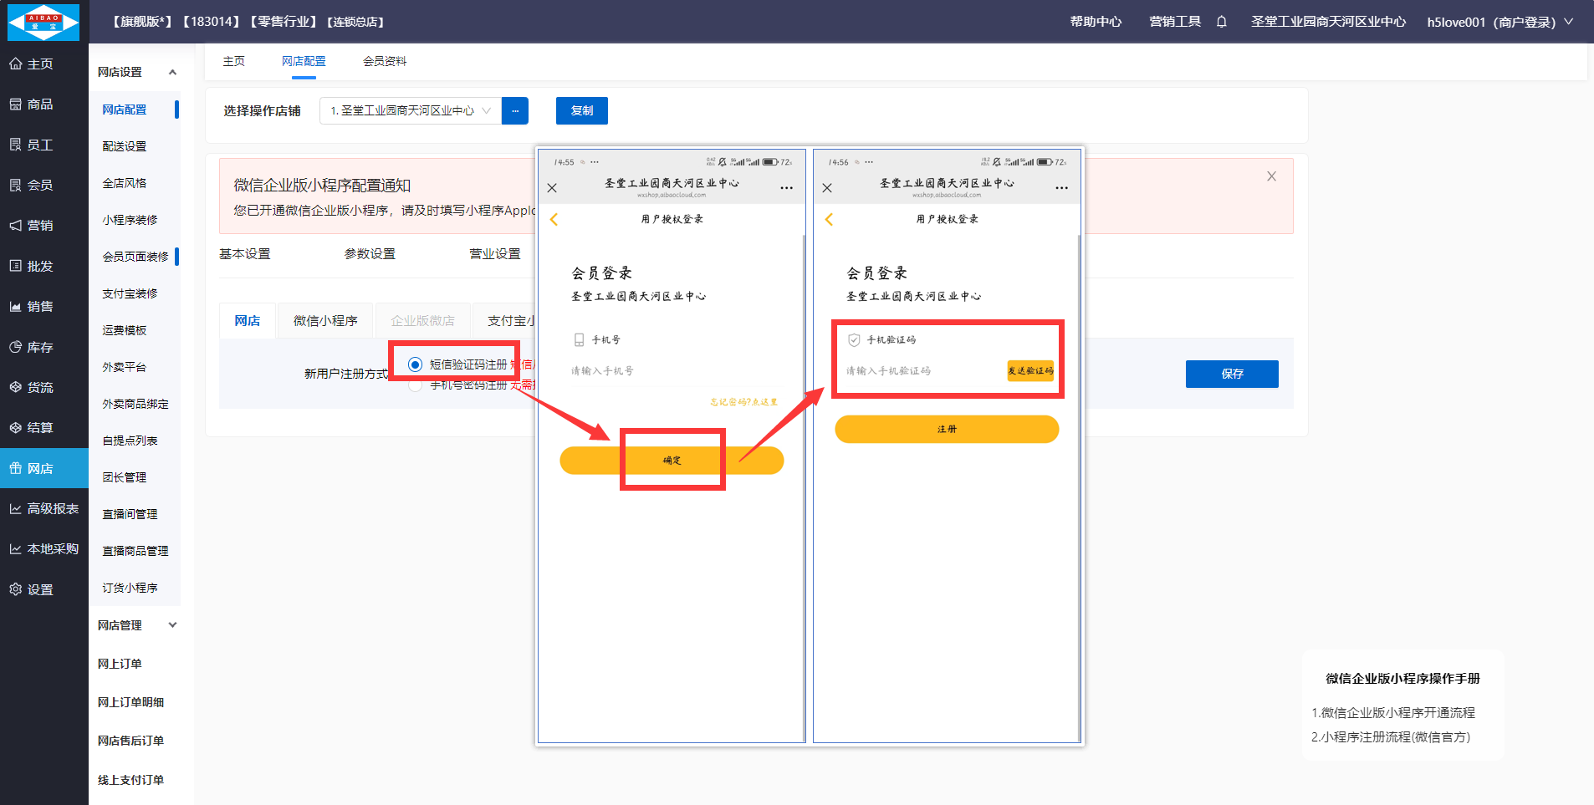Open the 库存 inventory sidebar icon
1594x805 pixels.
click(x=16, y=347)
